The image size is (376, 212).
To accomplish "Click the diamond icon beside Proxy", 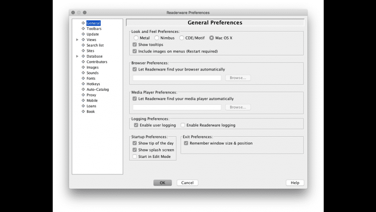I will click(x=83, y=95).
